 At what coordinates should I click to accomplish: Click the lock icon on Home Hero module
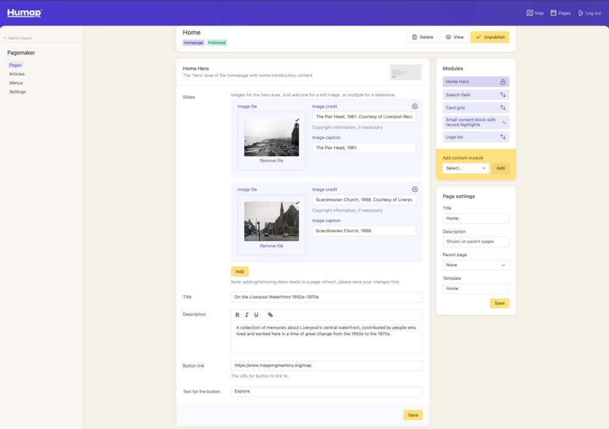pyautogui.click(x=503, y=82)
